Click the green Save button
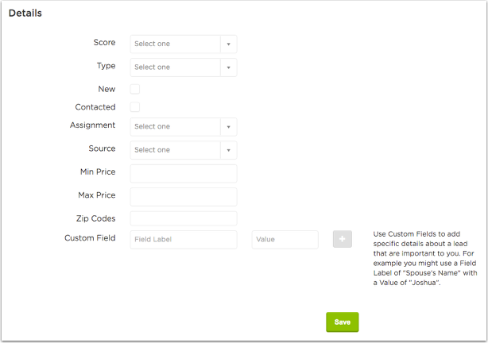 pyautogui.click(x=343, y=322)
